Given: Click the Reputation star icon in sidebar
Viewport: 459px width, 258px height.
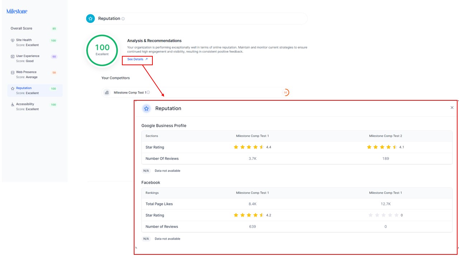Looking at the screenshot, I should pyautogui.click(x=13, y=88).
